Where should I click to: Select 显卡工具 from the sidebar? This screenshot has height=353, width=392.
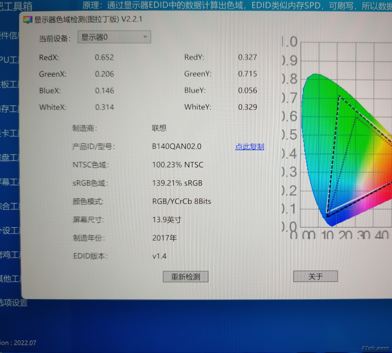coord(9,133)
